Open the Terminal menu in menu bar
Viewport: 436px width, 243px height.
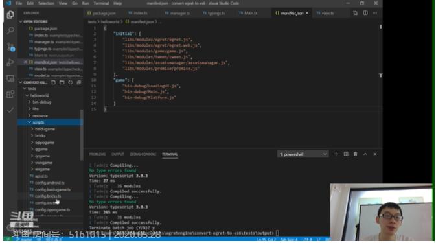[x=101, y=3]
